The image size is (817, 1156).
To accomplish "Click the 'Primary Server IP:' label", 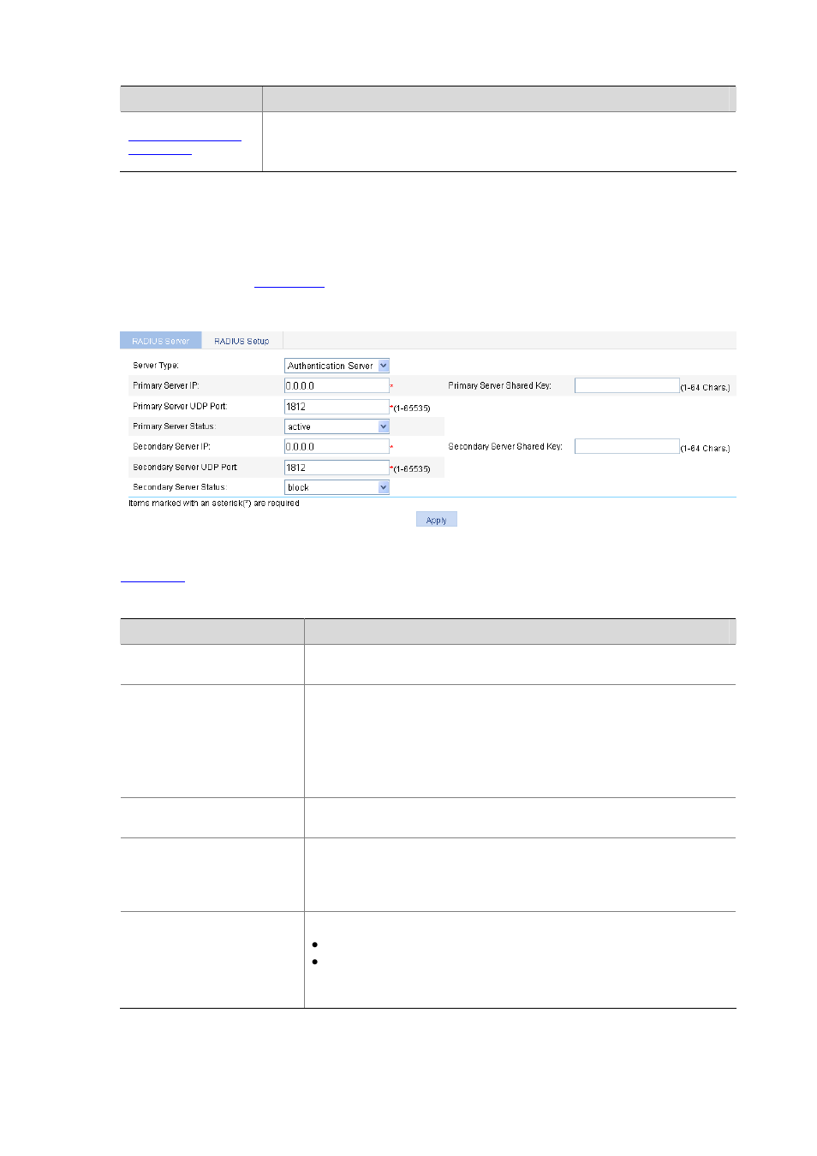I will [166, 386].
